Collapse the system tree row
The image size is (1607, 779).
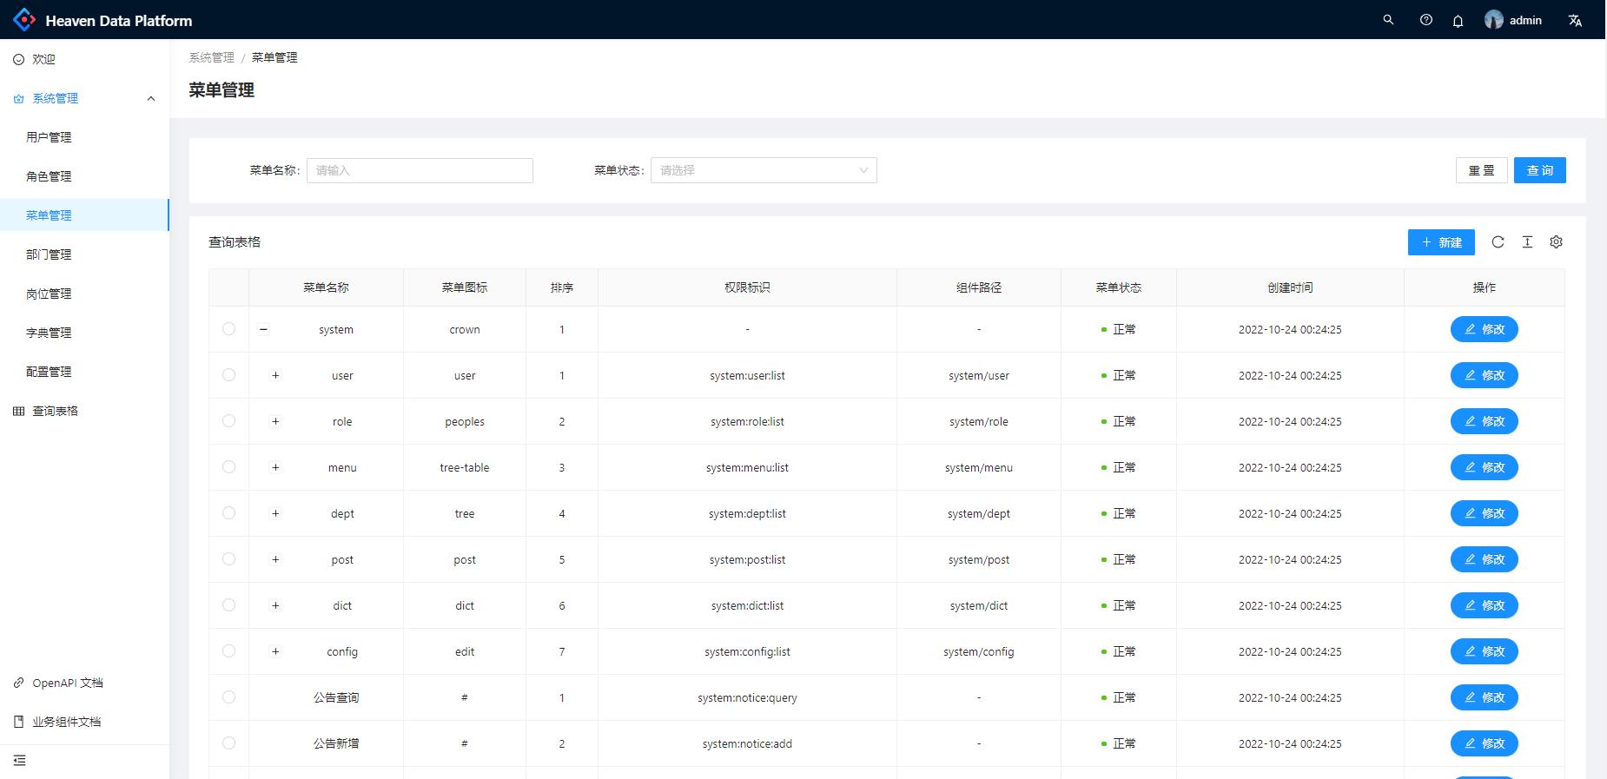click(x=263, y=329)
